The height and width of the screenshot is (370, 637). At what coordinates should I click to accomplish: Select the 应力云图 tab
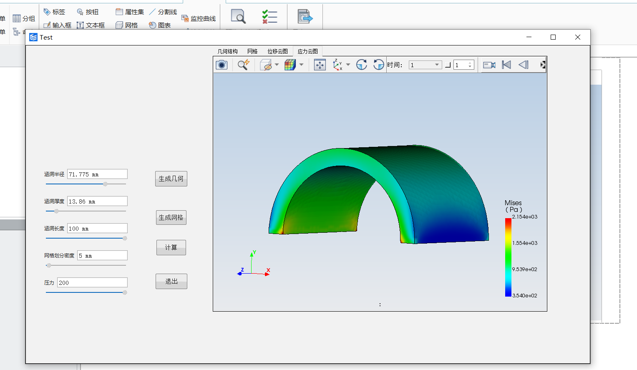click(307, 51)
